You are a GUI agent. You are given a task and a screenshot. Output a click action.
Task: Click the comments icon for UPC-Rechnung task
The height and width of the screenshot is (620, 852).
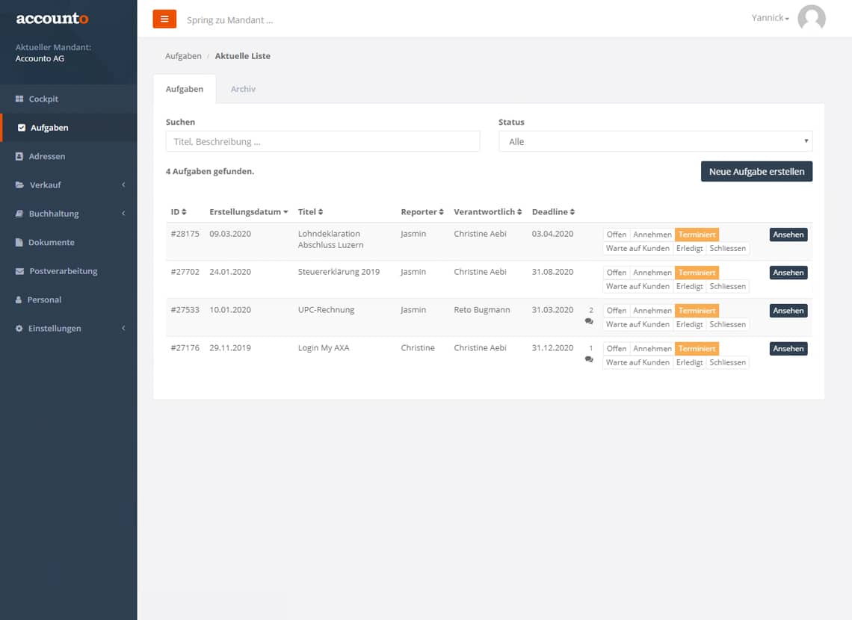click(x=589, y=321)
